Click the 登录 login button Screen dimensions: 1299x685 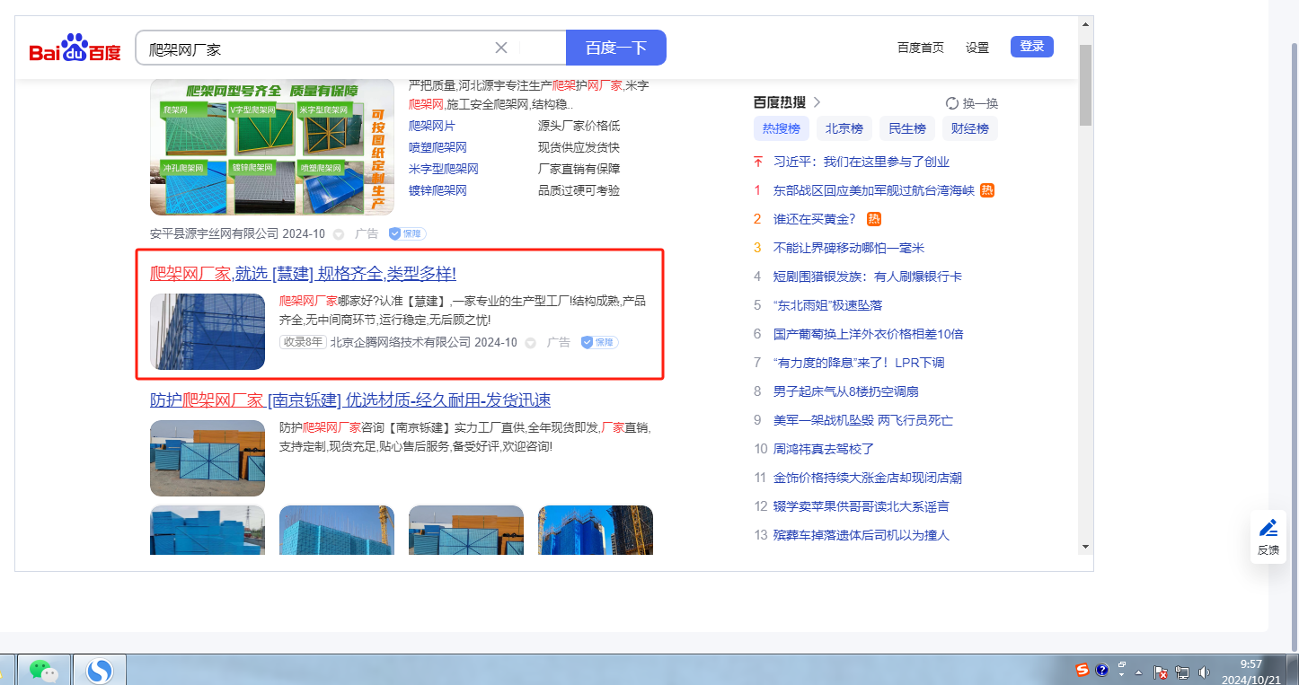coord(1031,47)
